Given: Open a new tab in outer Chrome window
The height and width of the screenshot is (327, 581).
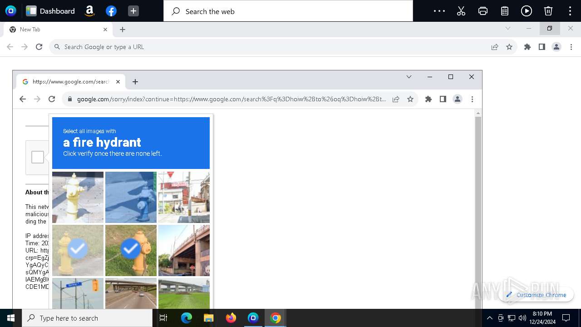Looking at the screenshot, I should 123,30.
